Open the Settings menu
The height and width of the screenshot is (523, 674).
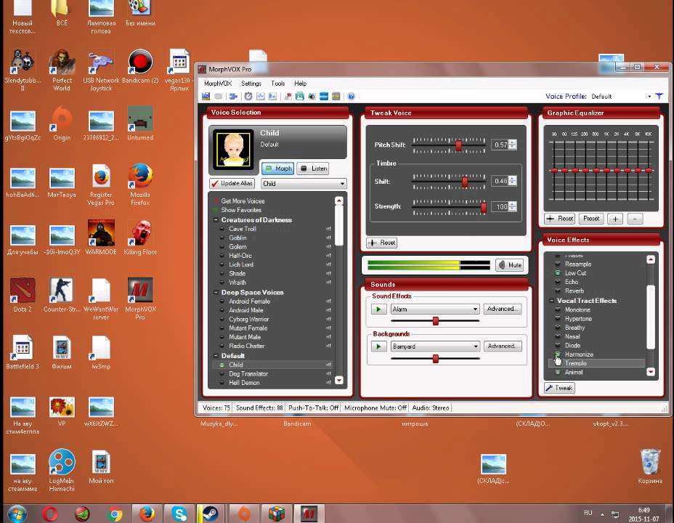(x=251, y=84)
